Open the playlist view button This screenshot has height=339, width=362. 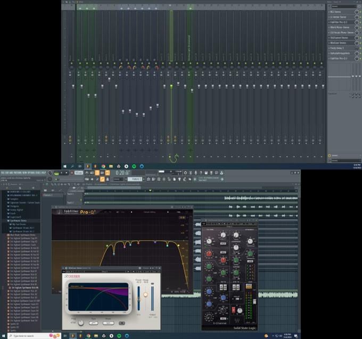149,179
